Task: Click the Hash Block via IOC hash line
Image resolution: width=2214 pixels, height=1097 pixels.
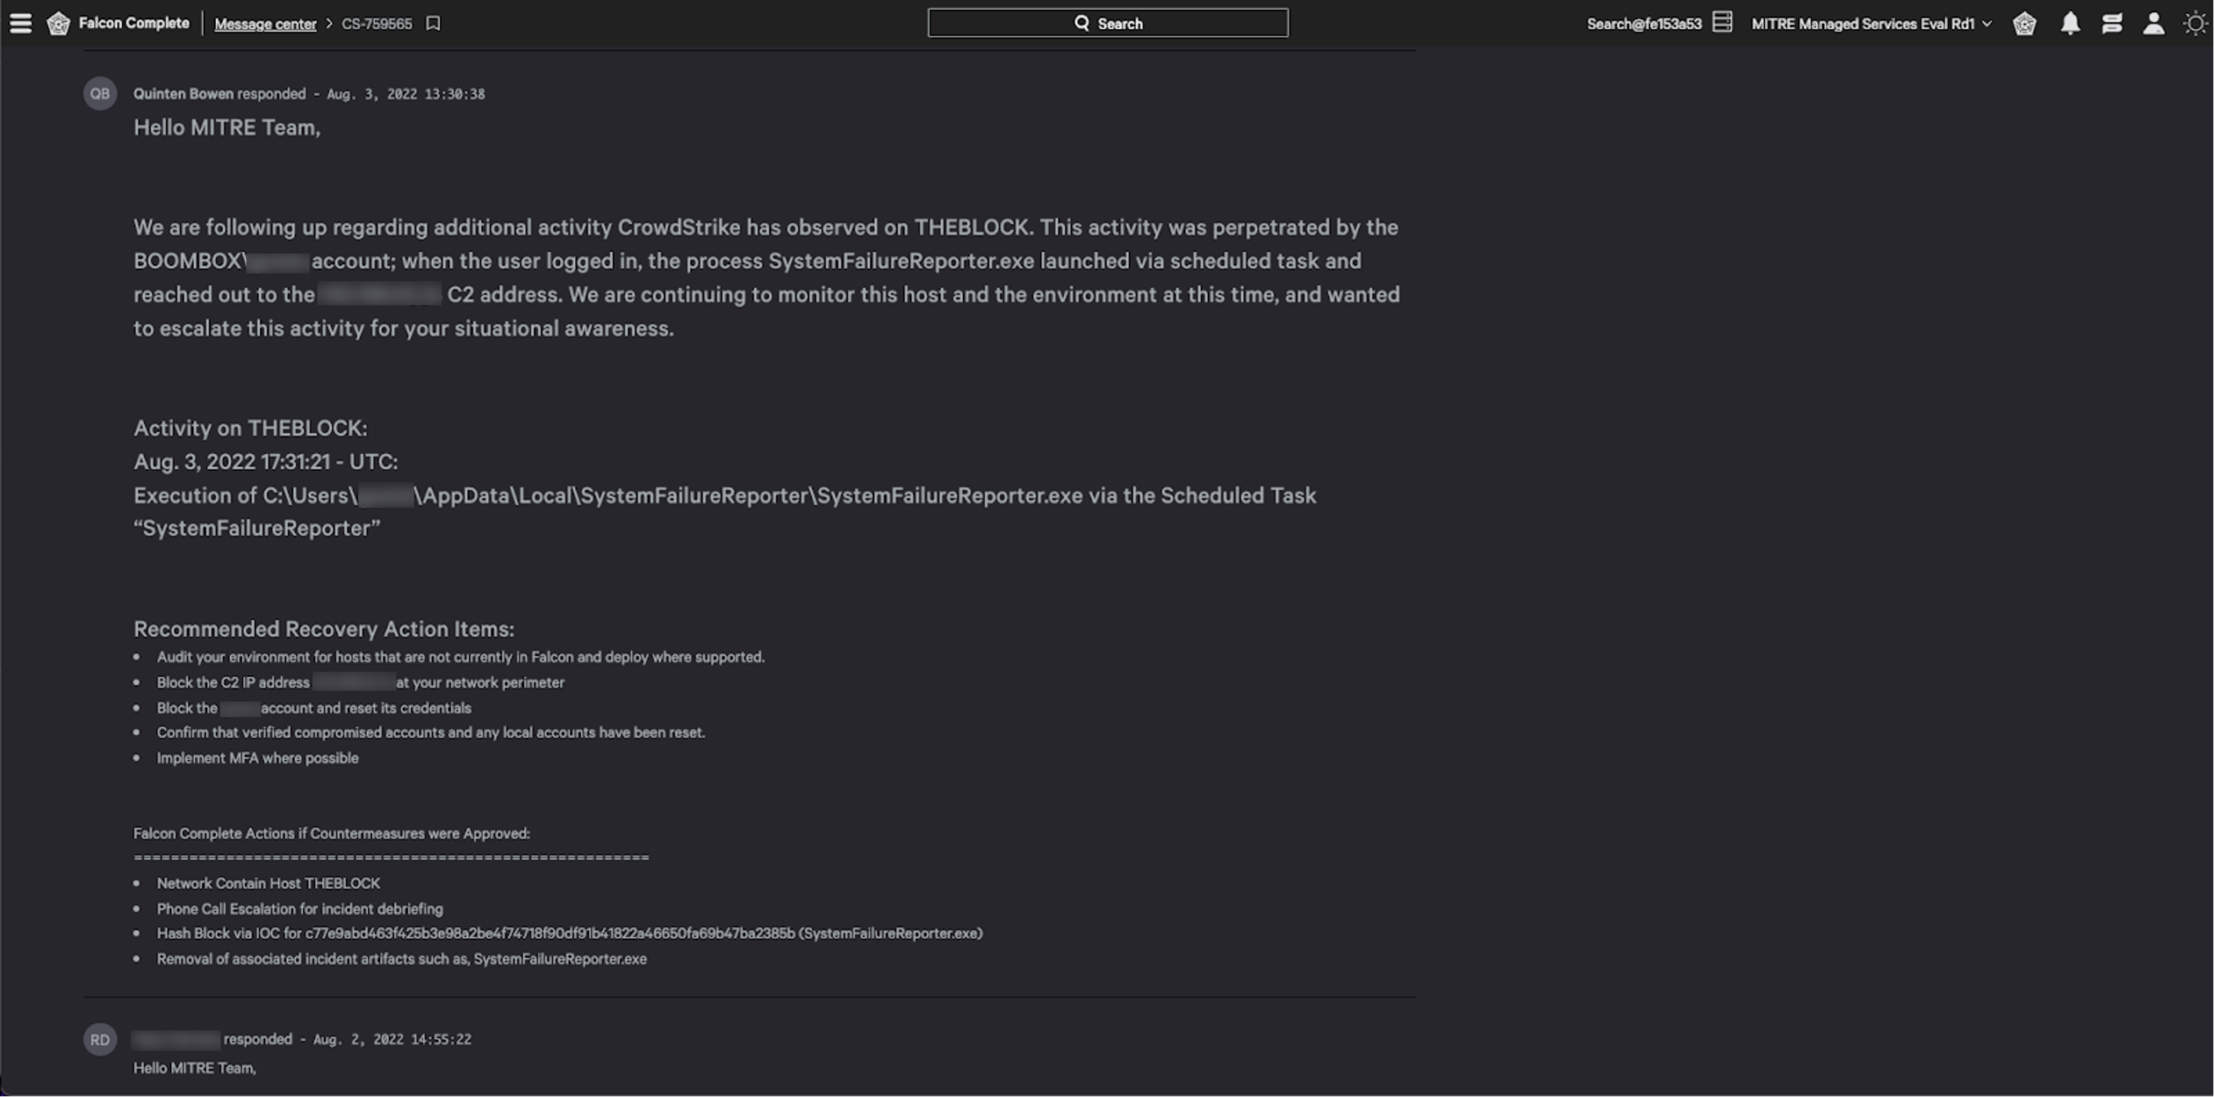Action: coord(569,934)
